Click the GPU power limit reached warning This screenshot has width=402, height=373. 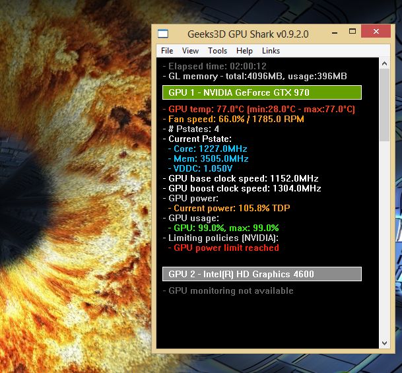224,248
